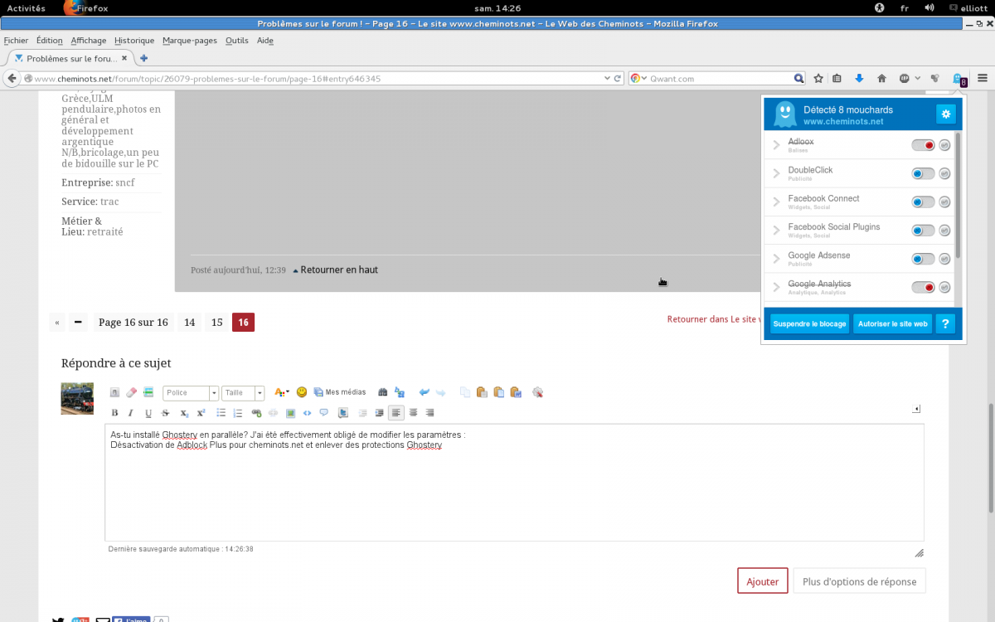This screenshot has height=622, width=995.
Task: Open the Marque-pages menu
Action: click(190, 40)
